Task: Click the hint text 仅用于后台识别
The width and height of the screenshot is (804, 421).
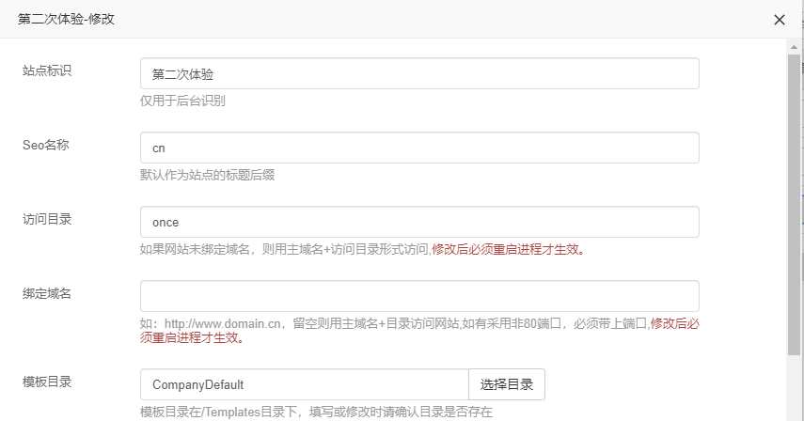Action: (182, 101)
